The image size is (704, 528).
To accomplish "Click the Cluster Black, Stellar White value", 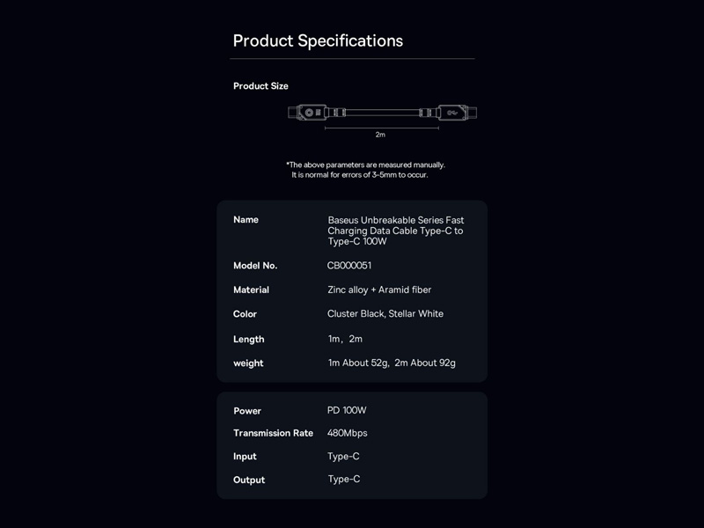I will point(385,314).
